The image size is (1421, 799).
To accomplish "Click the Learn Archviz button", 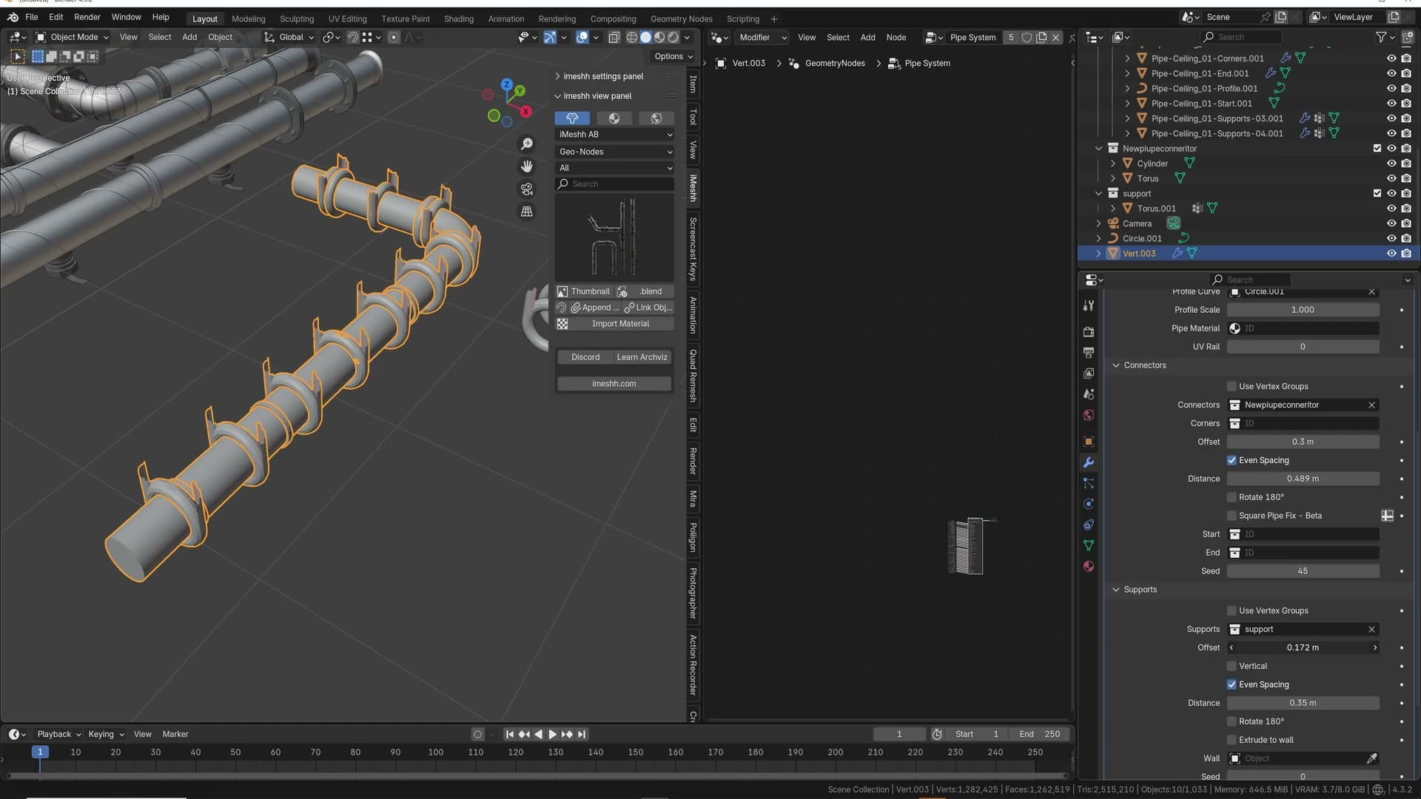I will 642,357.
